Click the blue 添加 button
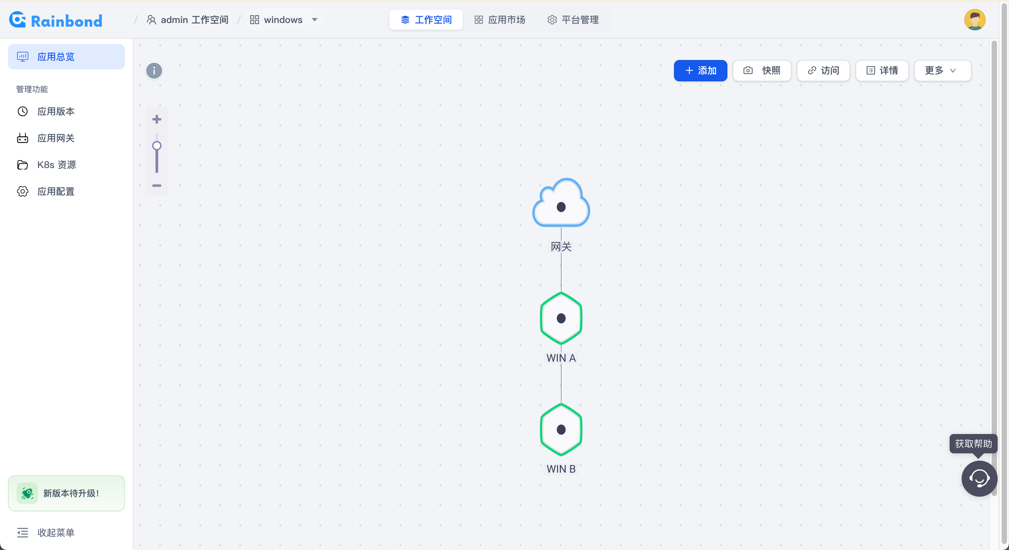Viewport: 1009px width, 550px height. tap(700, 70)
